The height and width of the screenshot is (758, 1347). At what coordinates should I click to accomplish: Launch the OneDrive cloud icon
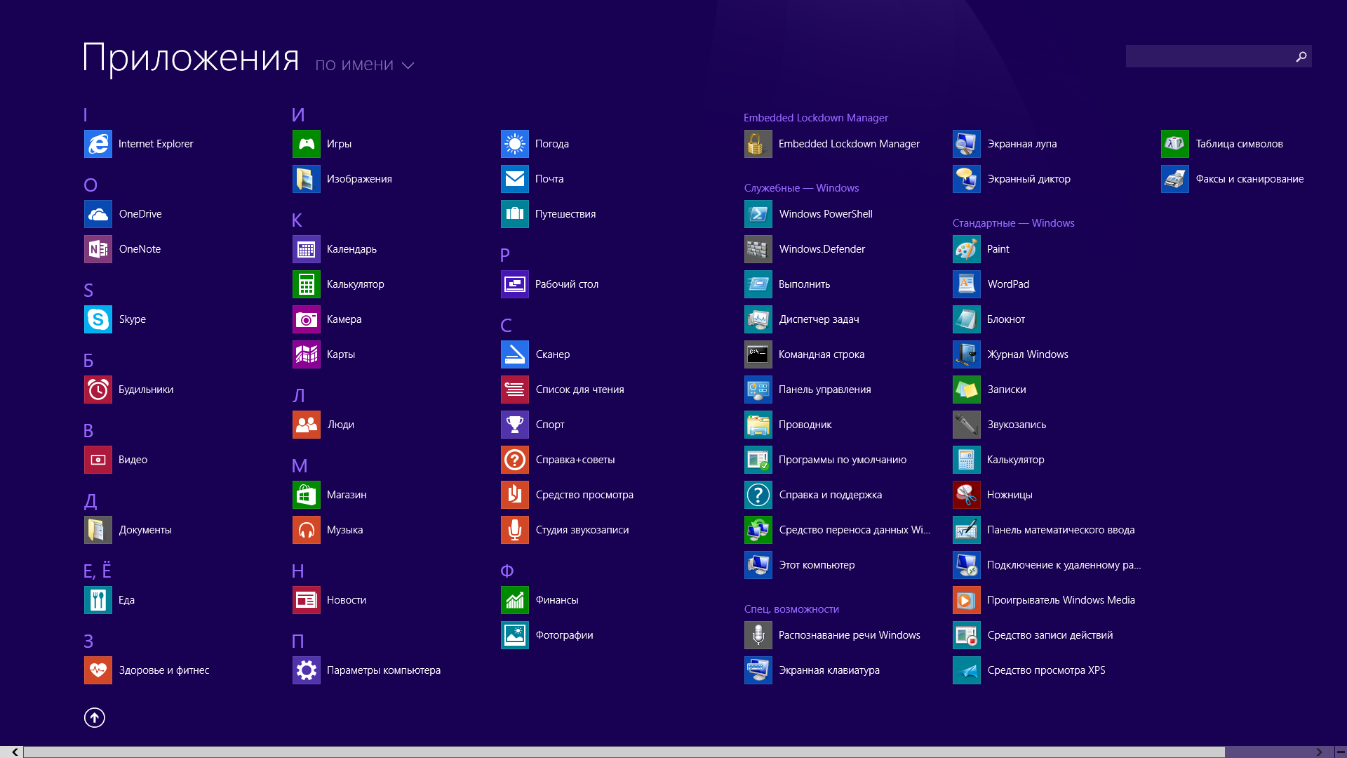tap(98, 214)
